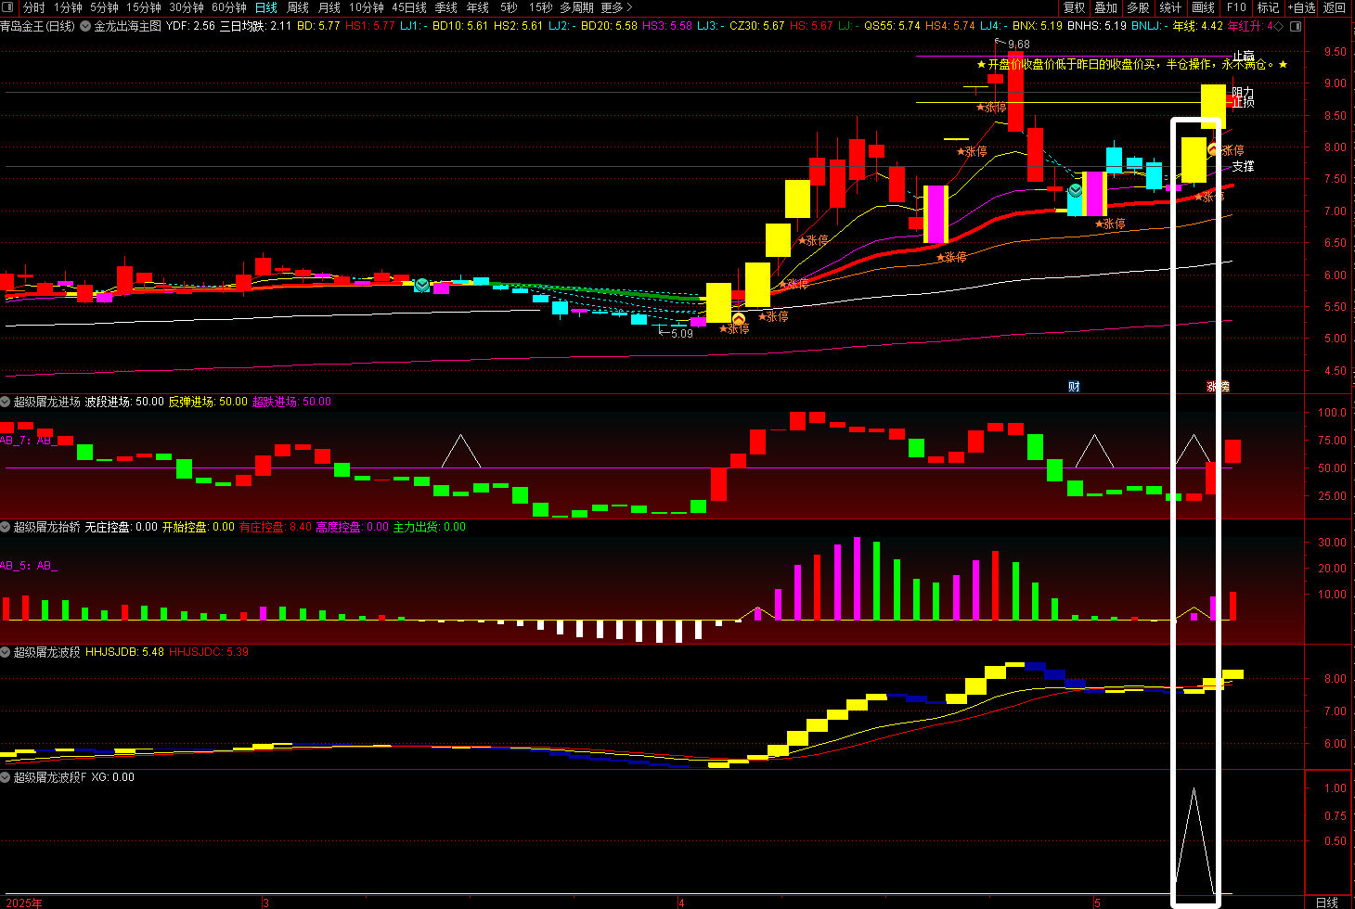
Task: Select the 5秒 period
Action: [509, 7]
